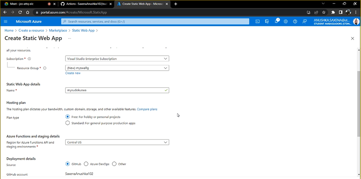This screenshot has width=361, height=179.
Task: Go to Create a resource breadcrumb
Action: click(31, 31)
